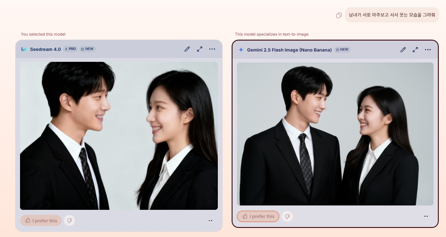Open the Seedream generated couple image
The width and height of the screenshot is (446, 237).
coord(119,136)
